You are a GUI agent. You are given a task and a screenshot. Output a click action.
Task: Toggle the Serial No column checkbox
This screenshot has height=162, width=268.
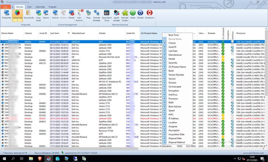click(x=165, y=63)
